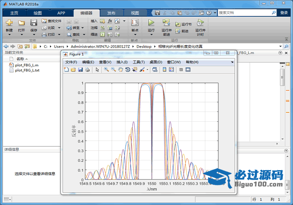Sort by Name (名称) column header
Screen dimensions: 293x205
click(20, 59)
